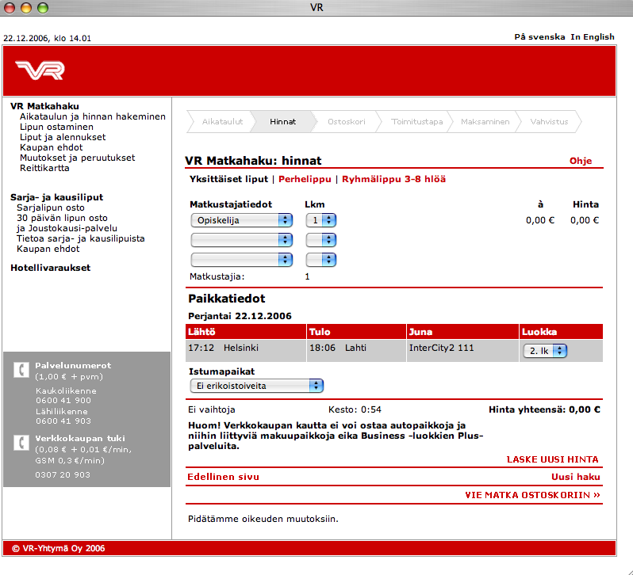Select the Perhelippu ticket type
This screenshot has width=633, height=575.
(305, 179)
